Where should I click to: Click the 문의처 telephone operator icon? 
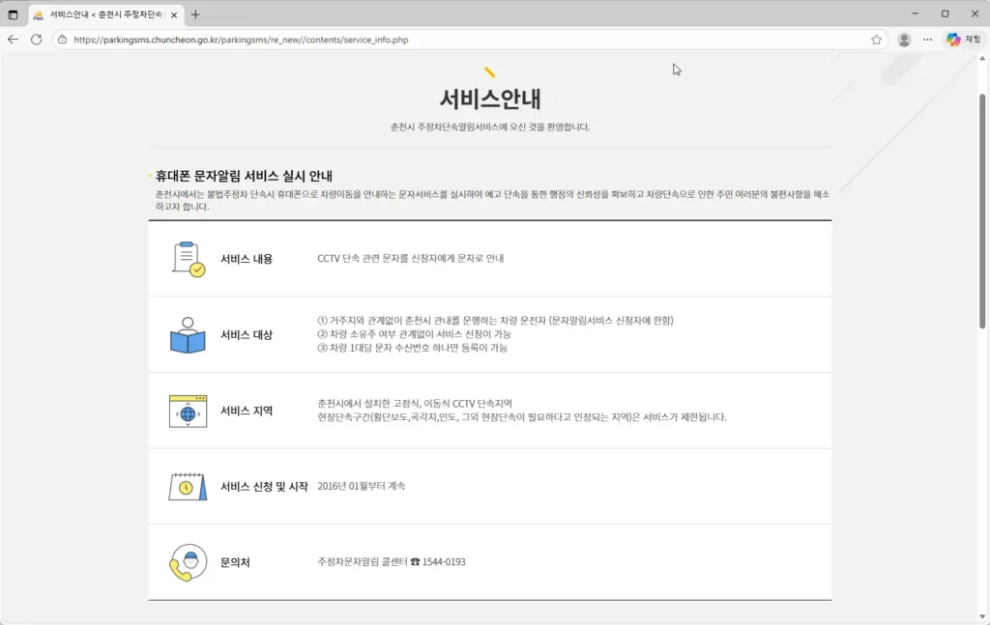point(188,561)
